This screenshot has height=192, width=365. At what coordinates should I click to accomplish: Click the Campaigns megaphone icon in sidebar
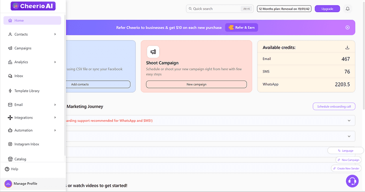(x=10, y=48)
